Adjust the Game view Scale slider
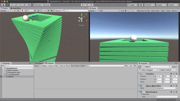The image size is (180, 101). [128, 11]
